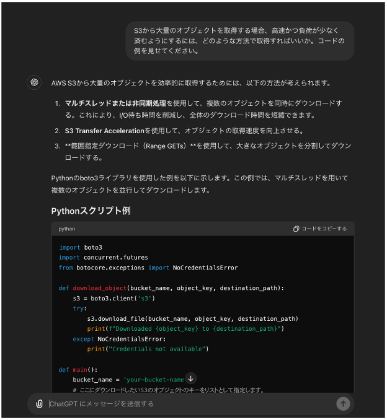Image resolution: width=387 pixels, height=420 pixels.
Task: Click the s3.download_file code line
Action: [x=192, y=318]
